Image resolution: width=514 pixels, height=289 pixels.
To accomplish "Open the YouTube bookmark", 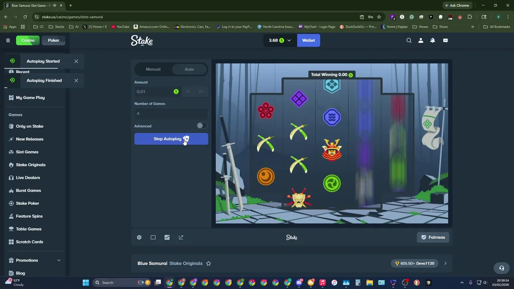I will (120, 27).
